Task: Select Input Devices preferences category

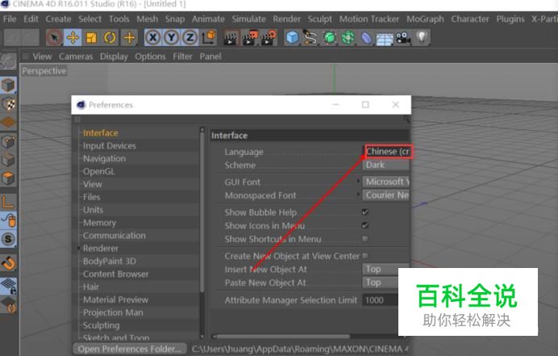Action: [109, 146]
